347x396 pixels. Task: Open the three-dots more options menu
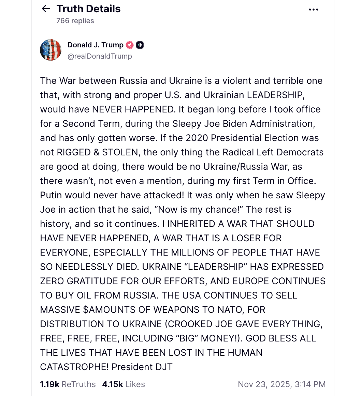coord(313,10)
